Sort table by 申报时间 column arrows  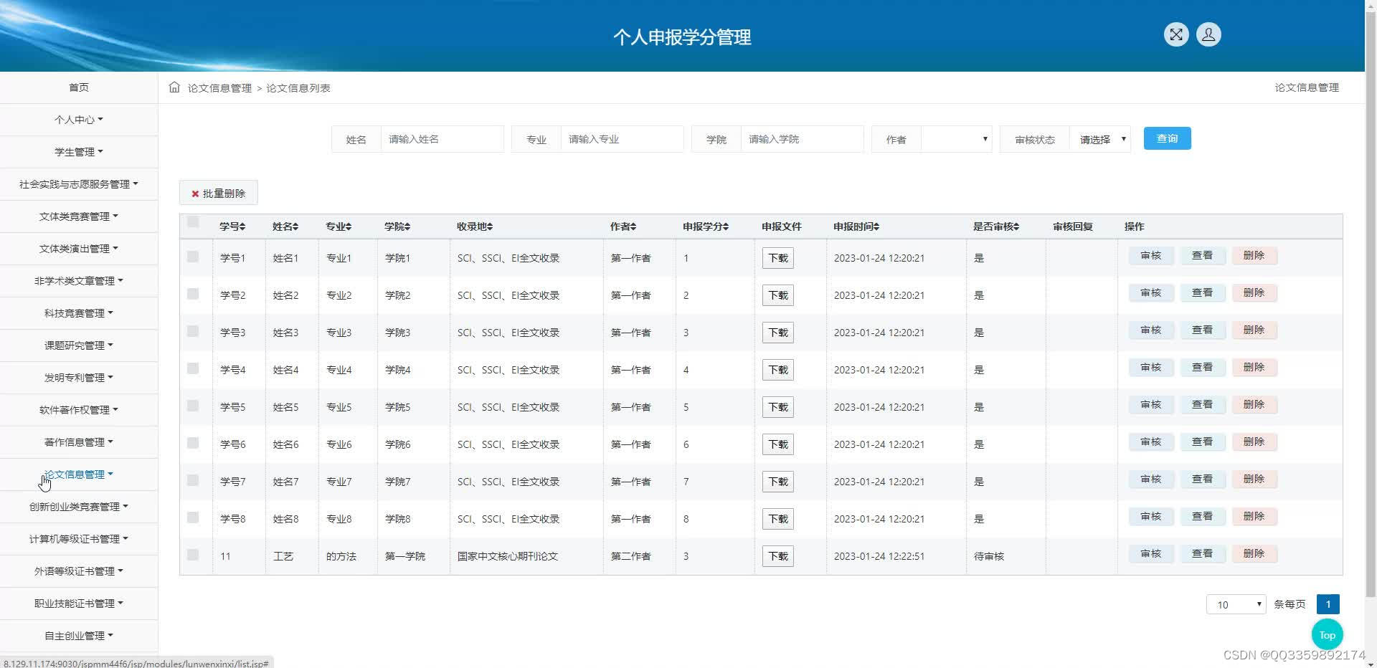tap(876, 226)
